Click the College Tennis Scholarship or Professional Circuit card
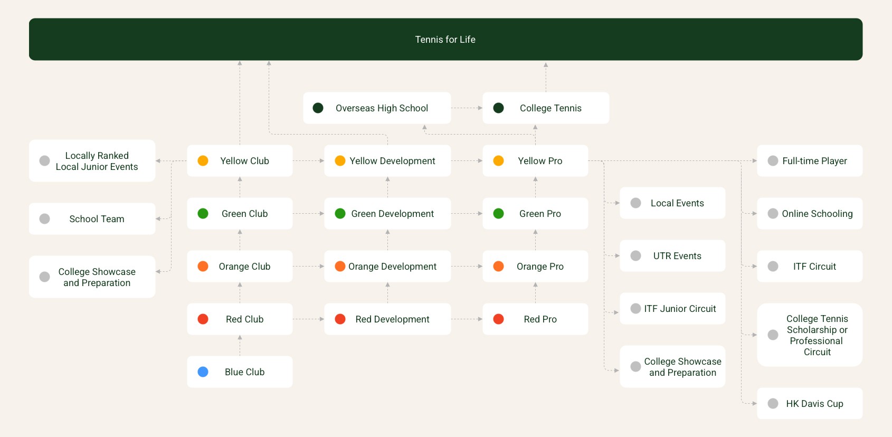Image resolution: width=892 pixels, height=437 pixels. pos(810,335)
